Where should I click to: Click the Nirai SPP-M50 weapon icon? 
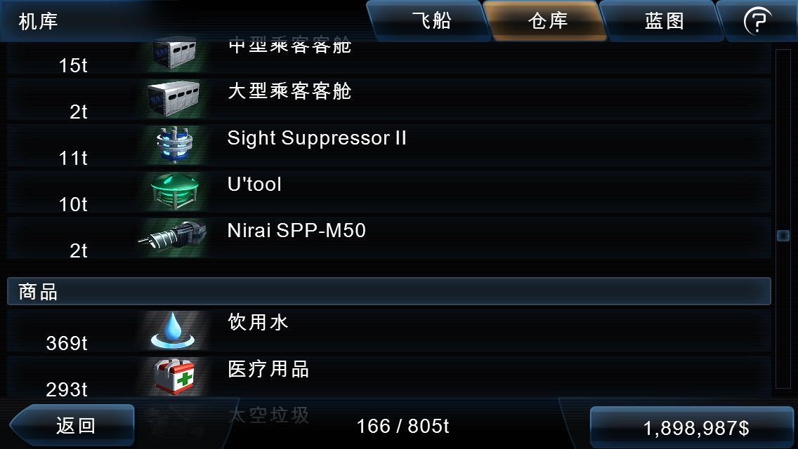click(172, 237)
